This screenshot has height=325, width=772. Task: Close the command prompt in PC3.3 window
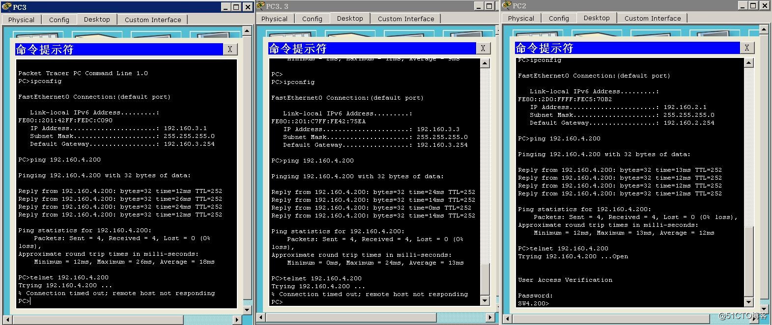[x=483, y=48]
